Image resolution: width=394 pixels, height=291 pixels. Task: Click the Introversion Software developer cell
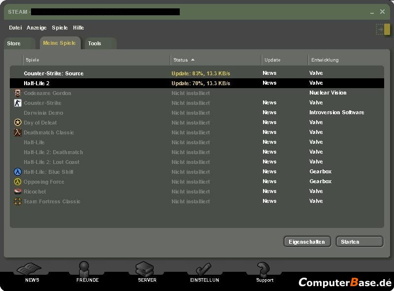tap(337, 112)
